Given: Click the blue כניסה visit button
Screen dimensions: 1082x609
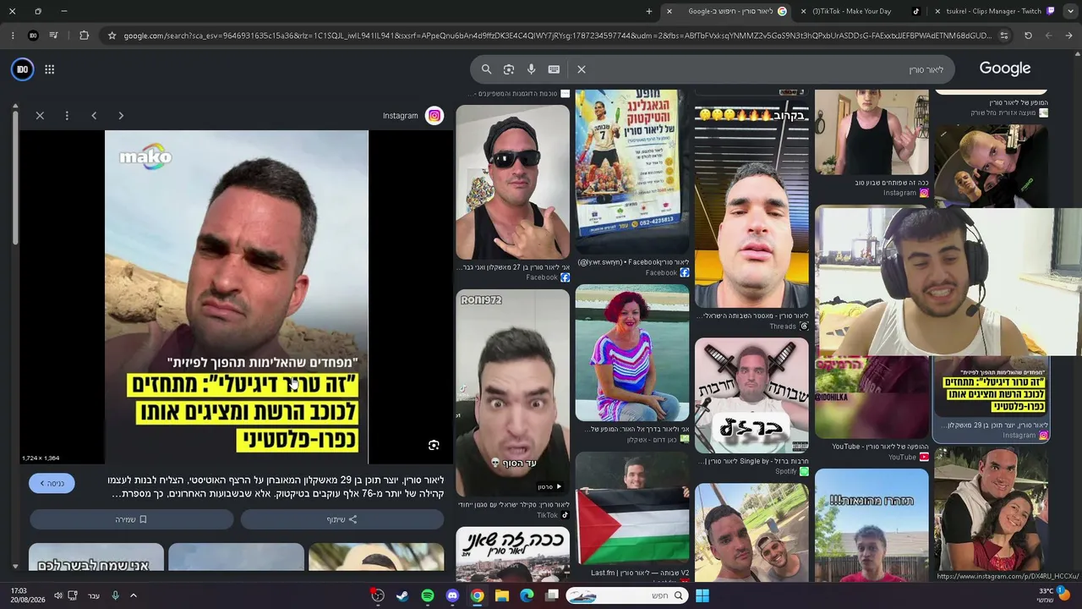Looking at the screenshot, I should click(52, 483).
